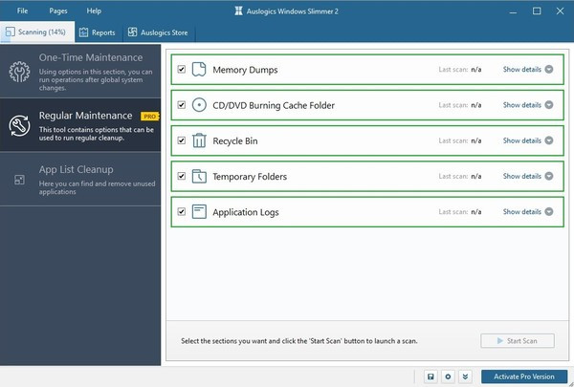Click the Memory Dumps file icon
574x387 pixels.
[199, 70]
